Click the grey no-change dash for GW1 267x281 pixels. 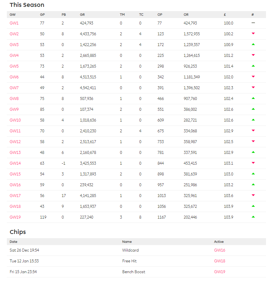point(253,23)
